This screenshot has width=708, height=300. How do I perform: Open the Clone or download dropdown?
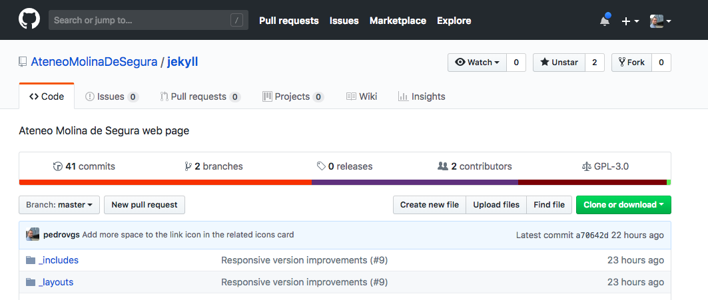click(x=623, y=205)
